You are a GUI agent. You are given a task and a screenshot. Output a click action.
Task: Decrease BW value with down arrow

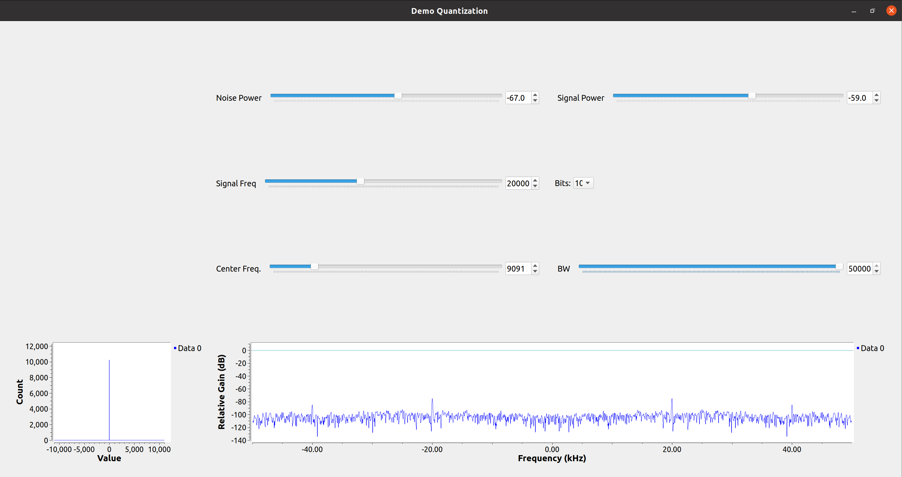pos(877,271)
